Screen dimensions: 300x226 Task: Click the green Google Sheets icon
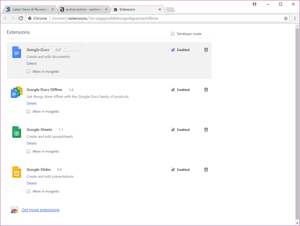pyautogui.click(x=17, y=132)
